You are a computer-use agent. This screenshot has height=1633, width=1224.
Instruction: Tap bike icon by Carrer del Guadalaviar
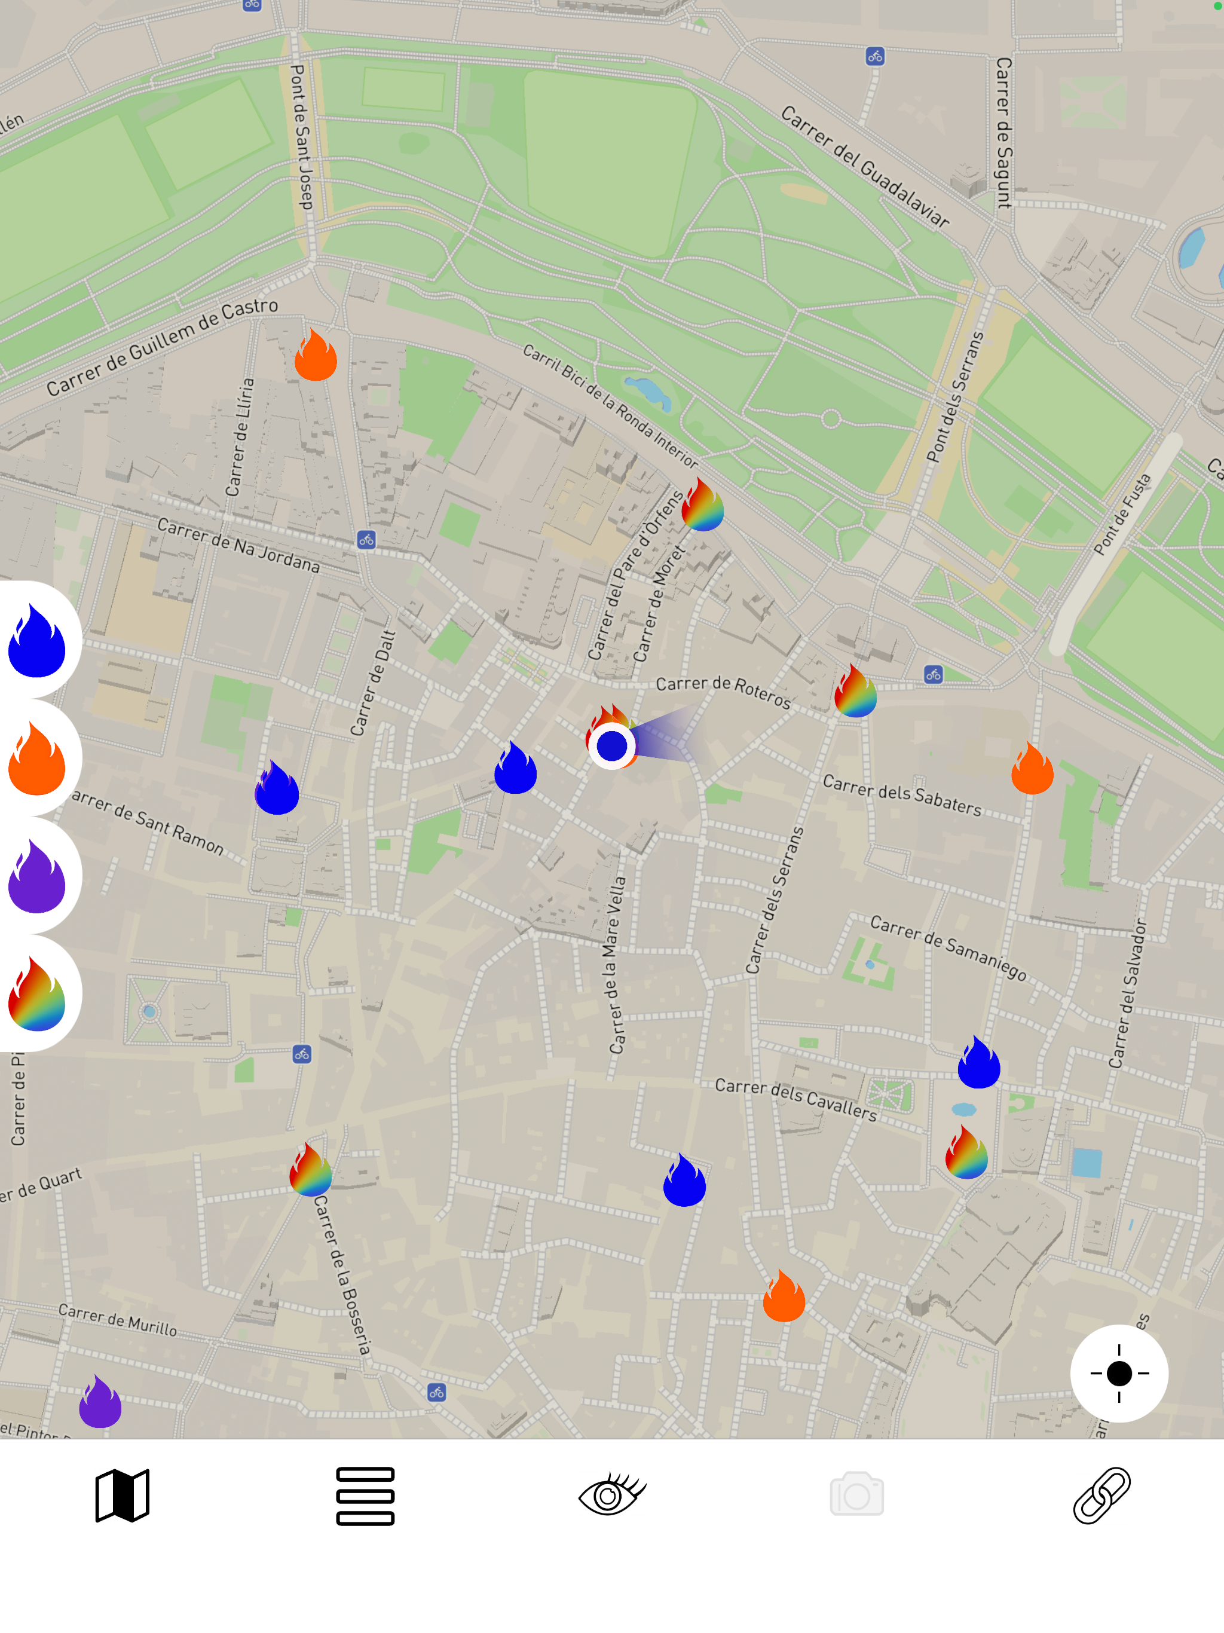[875, 56]
